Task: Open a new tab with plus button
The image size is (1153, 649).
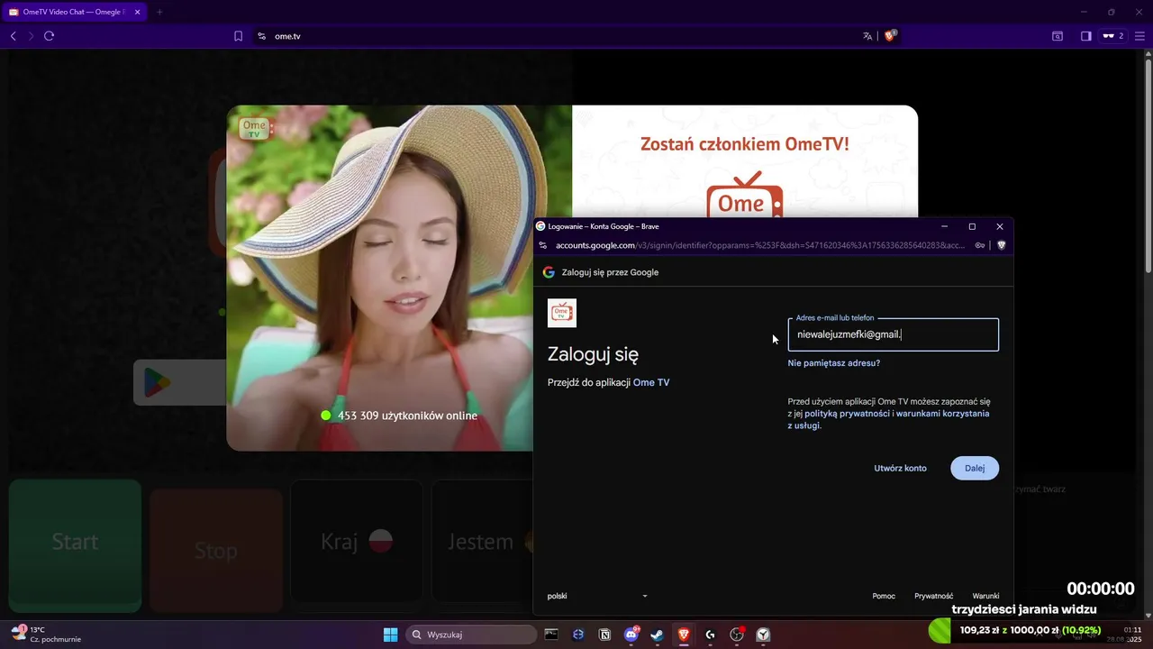Action: pos(159,12)
